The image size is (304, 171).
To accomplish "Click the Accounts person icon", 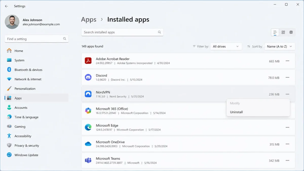I will 9,108.
